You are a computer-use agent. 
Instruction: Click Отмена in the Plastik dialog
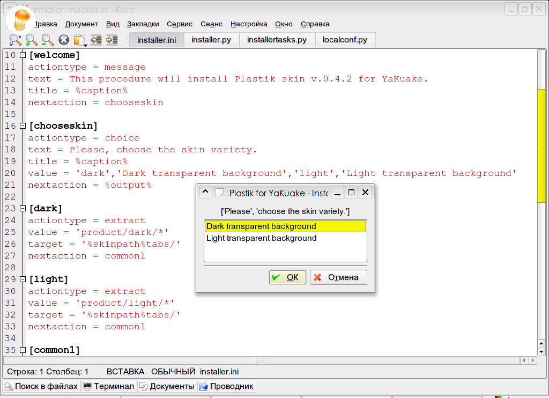coord(338,277)
